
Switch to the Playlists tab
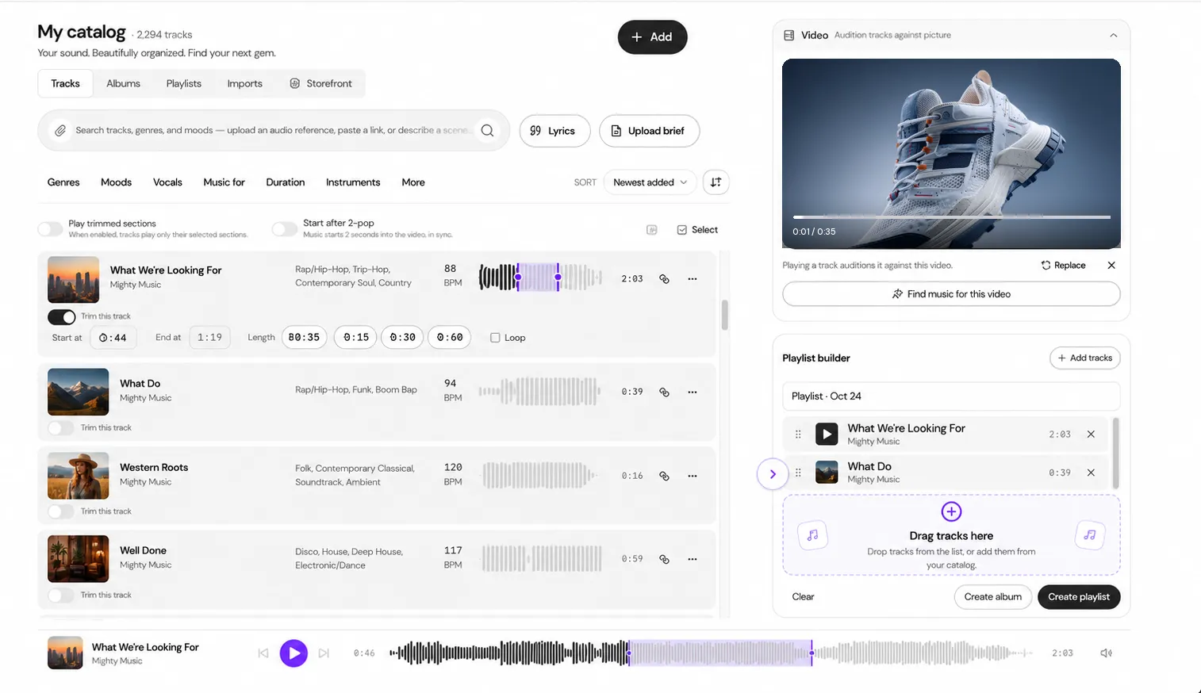(184, 83)
